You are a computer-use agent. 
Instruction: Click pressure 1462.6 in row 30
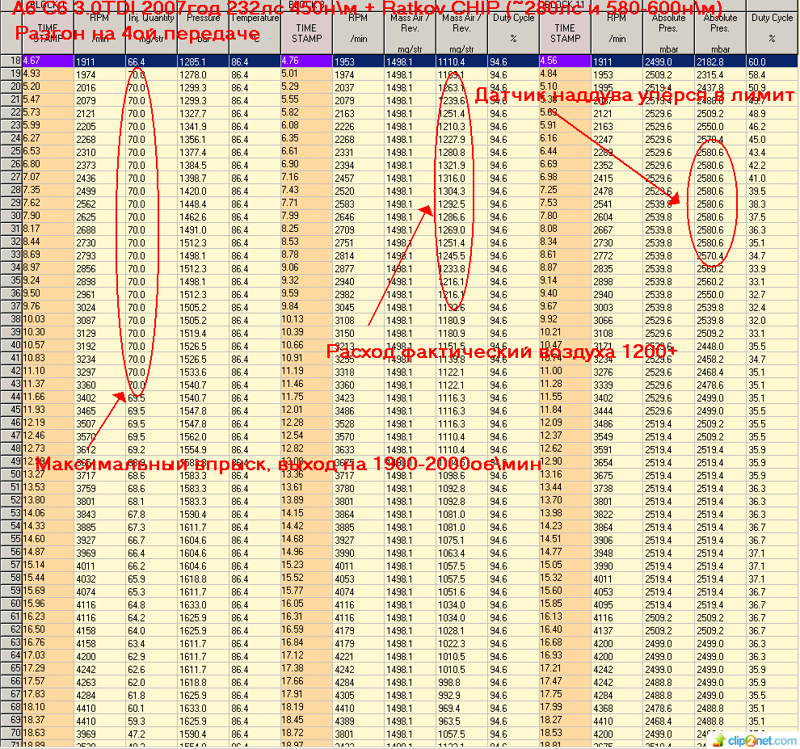click(x=203, y=217)
